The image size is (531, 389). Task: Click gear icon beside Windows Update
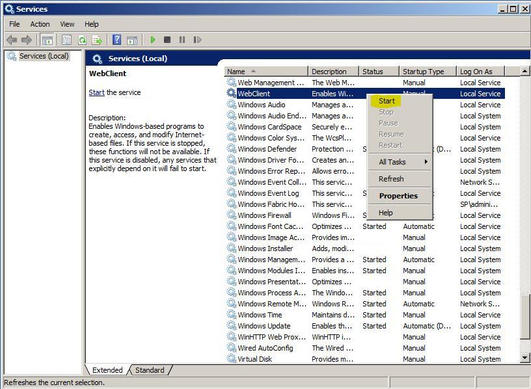[232, 326]
